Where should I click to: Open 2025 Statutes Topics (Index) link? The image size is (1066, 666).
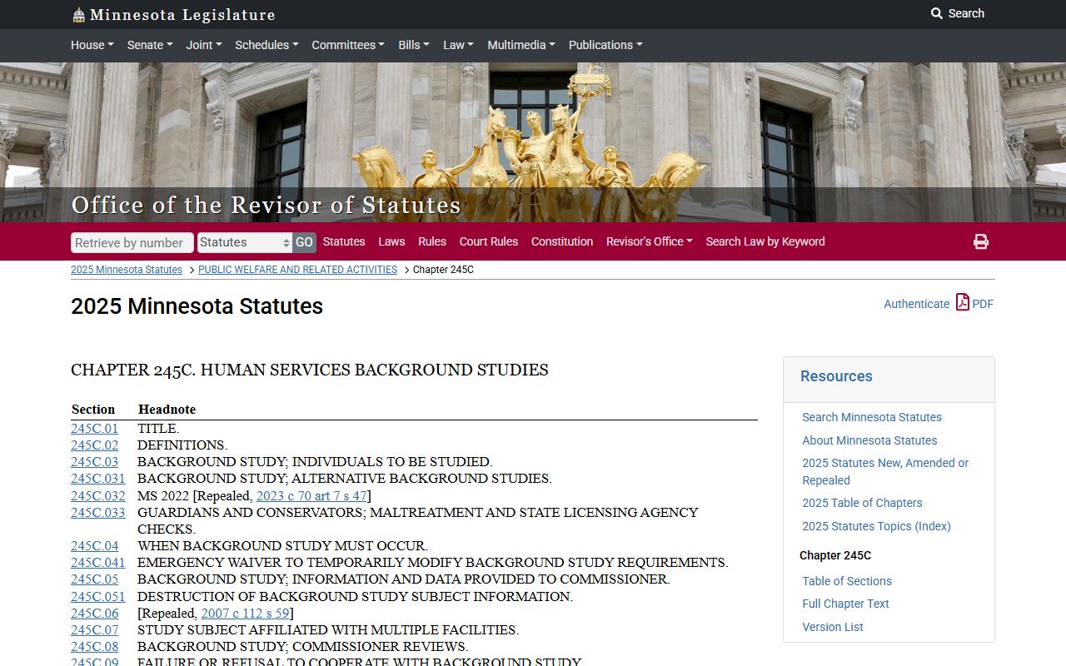[876, 526]
